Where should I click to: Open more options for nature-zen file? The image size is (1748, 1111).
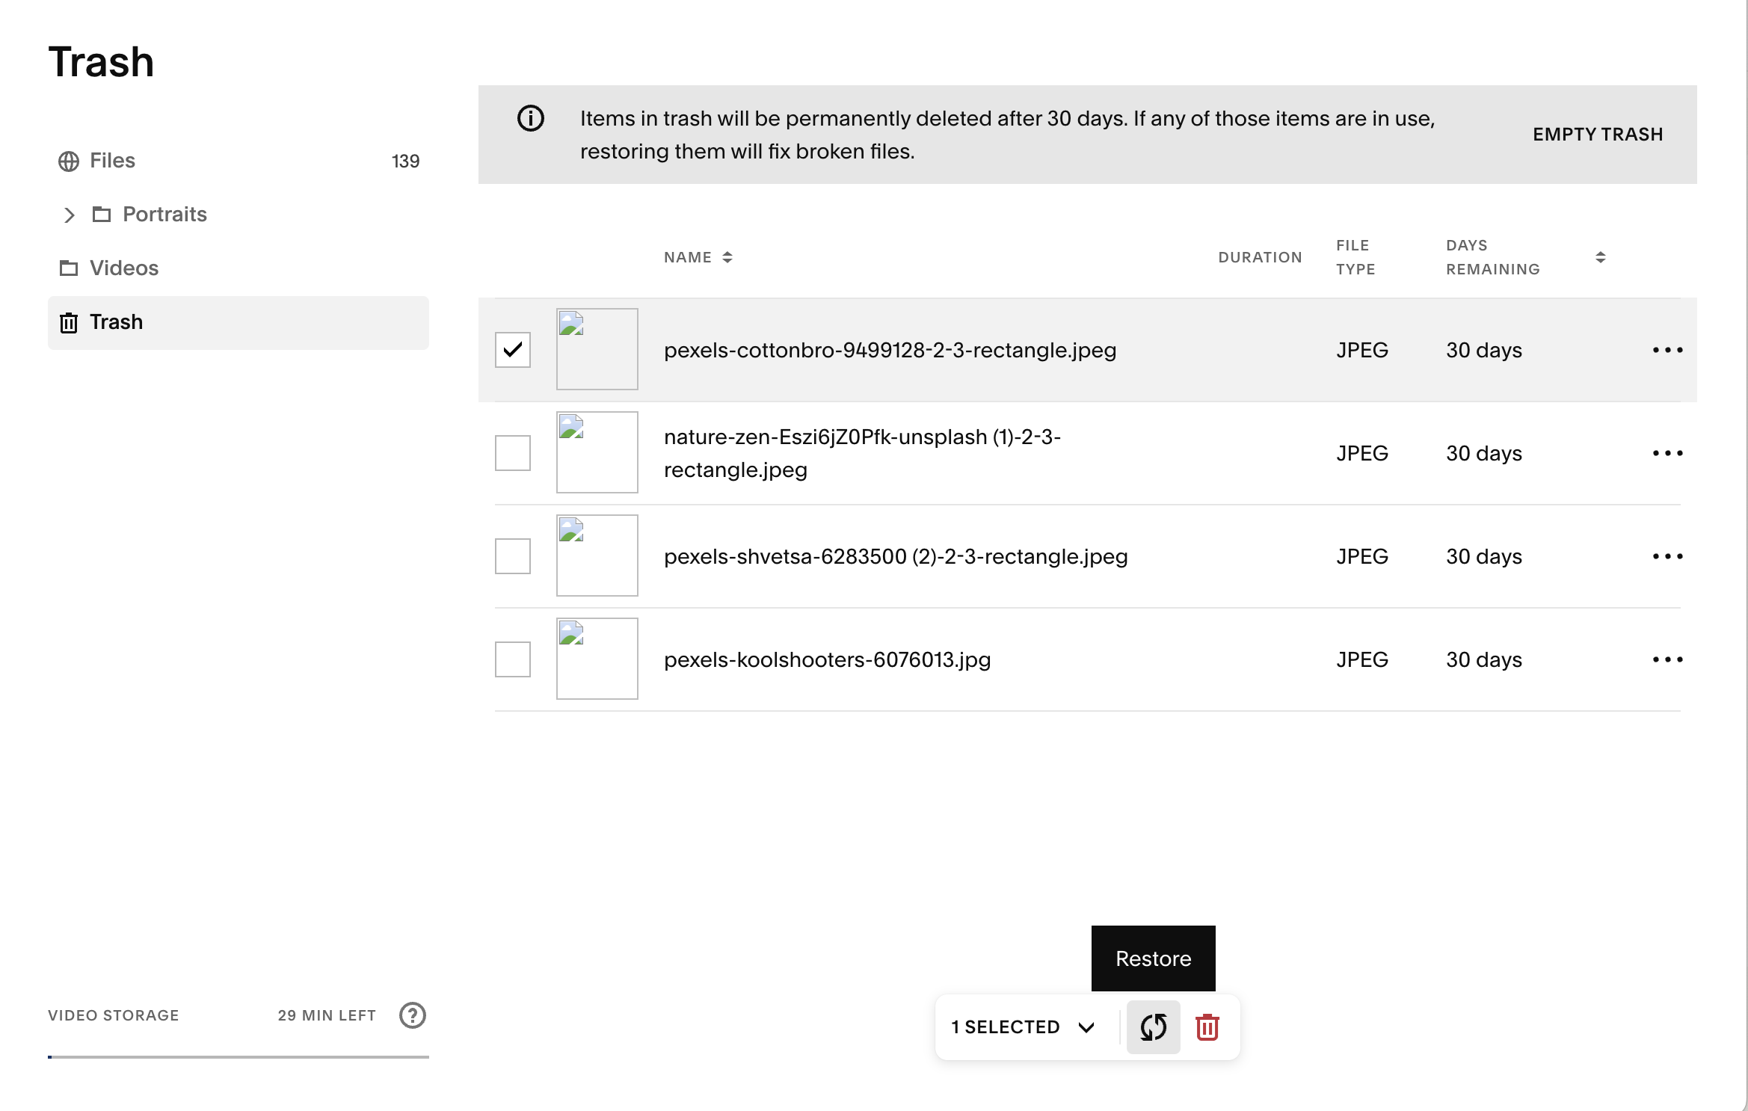pos(1667,453)
